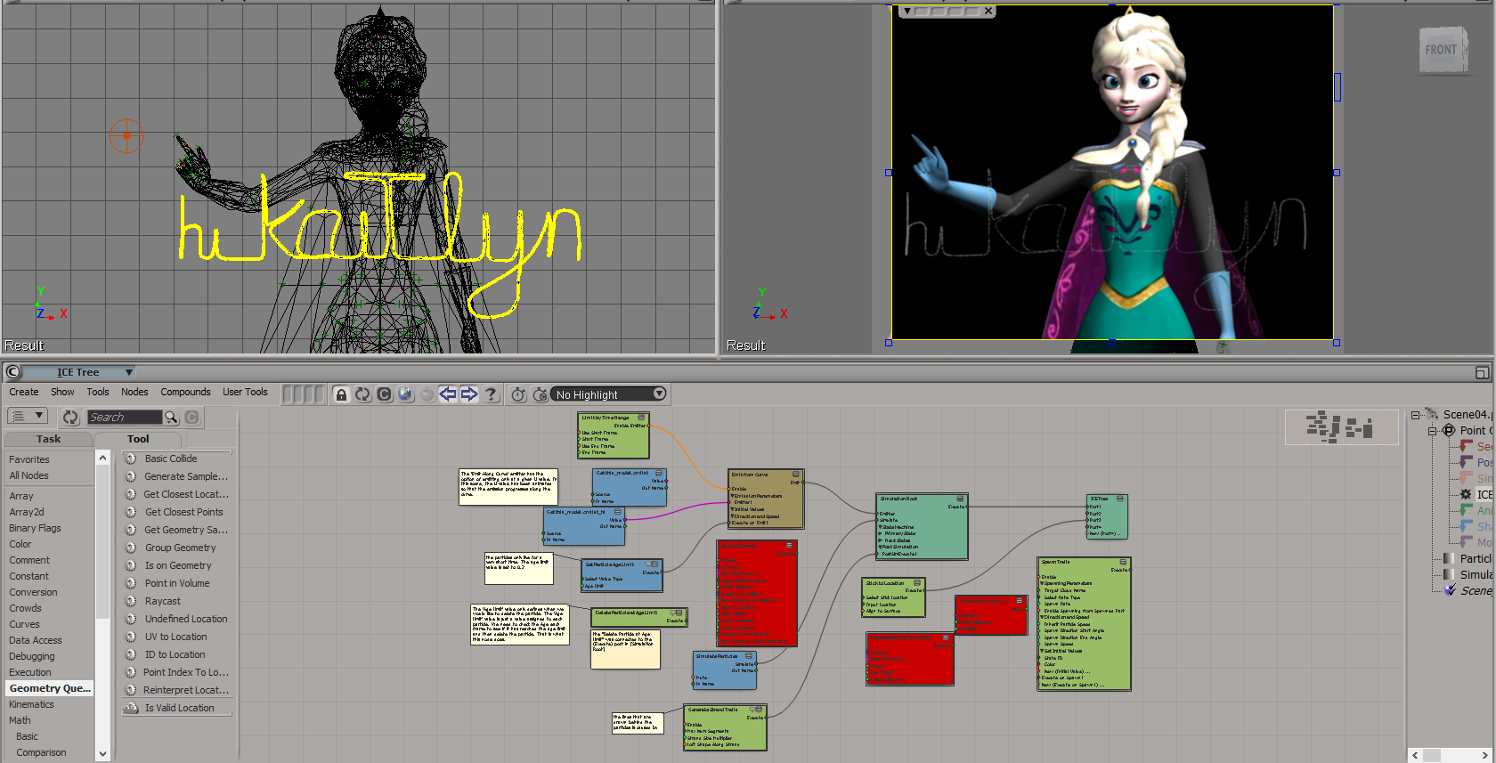Open help with the question mark icon

pos(491,394)
